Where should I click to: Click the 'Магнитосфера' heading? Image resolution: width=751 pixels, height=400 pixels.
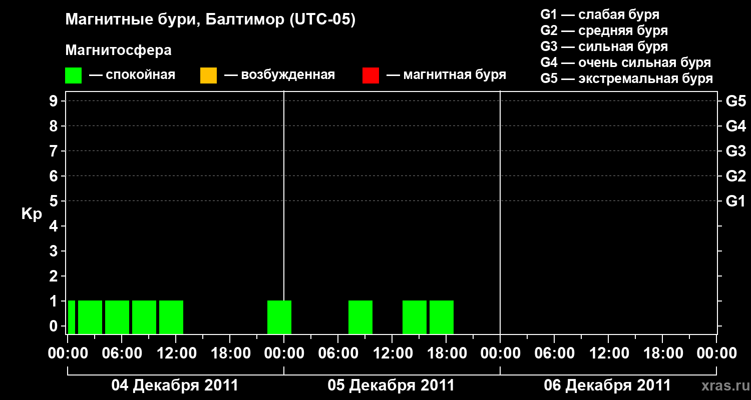[119, 50]
